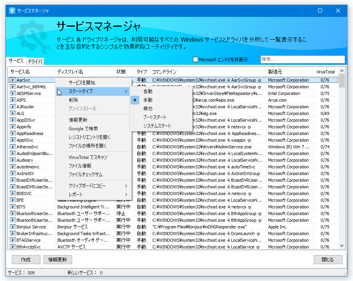Viewport: 353px width, 281px height.
Task: Click the service icon beside autotimesvc
Action: coord(13,167)
